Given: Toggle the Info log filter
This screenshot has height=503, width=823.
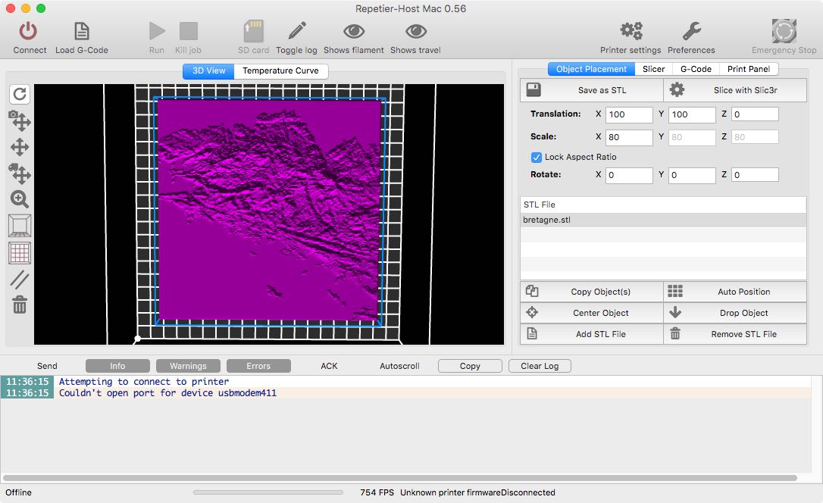Looking at the screenshot, I should [117, 366].
